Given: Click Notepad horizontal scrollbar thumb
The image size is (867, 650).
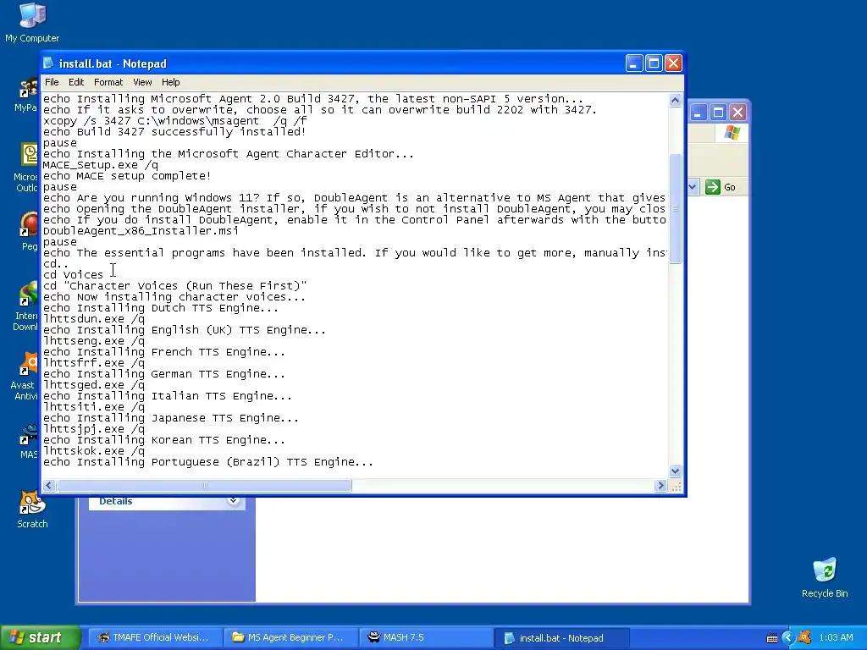Looking at the screenshot, I should (x=204, y=485).
